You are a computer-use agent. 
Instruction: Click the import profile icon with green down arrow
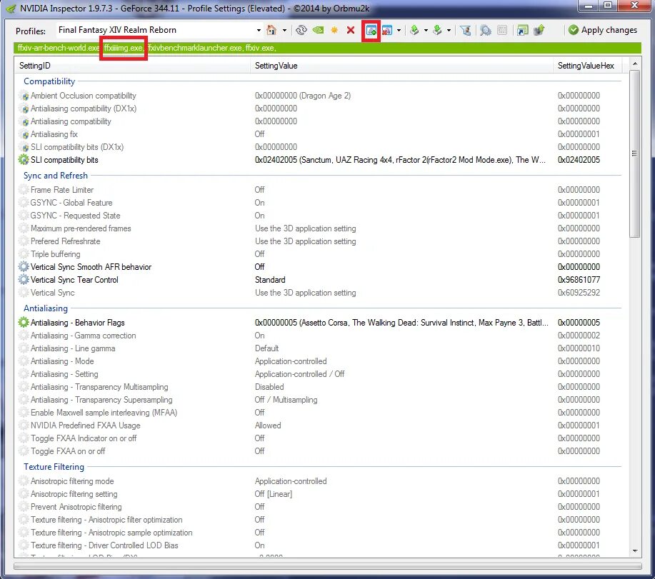(x=437, y=30)
